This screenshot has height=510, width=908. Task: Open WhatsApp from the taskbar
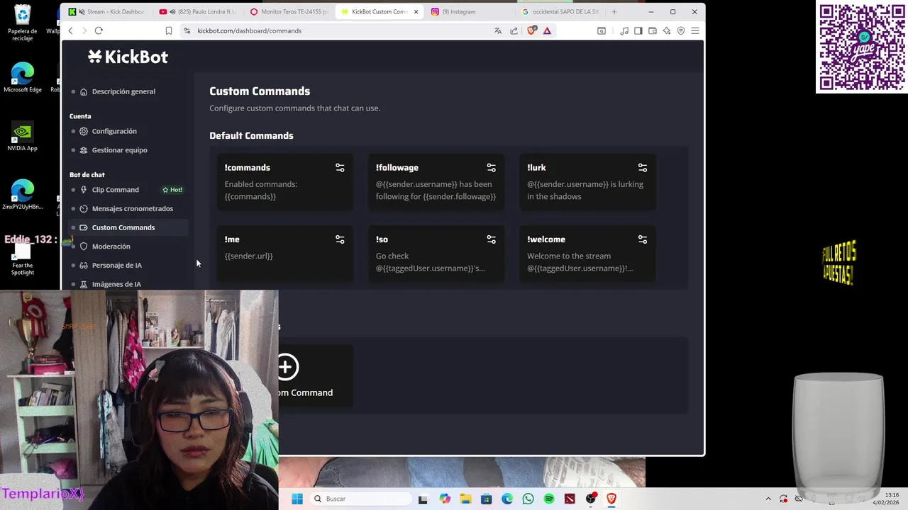(x=528, y=499)
